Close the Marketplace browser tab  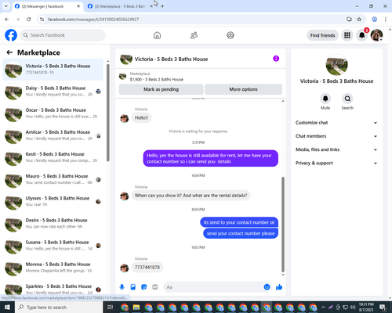pyautogui.click(x=151, y=6)
